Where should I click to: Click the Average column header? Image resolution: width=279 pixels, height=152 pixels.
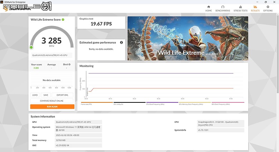point(52,65)
